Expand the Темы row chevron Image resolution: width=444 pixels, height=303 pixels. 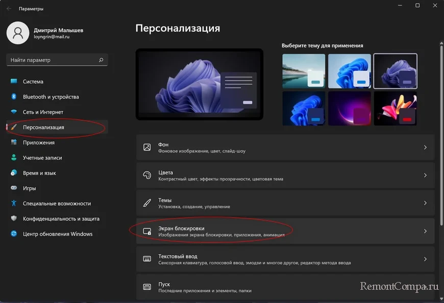(x=425, y=203)
